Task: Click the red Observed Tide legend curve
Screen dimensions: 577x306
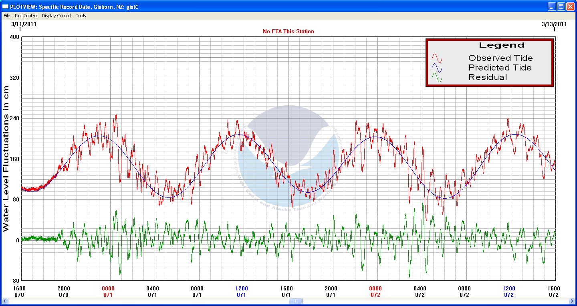Action: coord(437,58)
